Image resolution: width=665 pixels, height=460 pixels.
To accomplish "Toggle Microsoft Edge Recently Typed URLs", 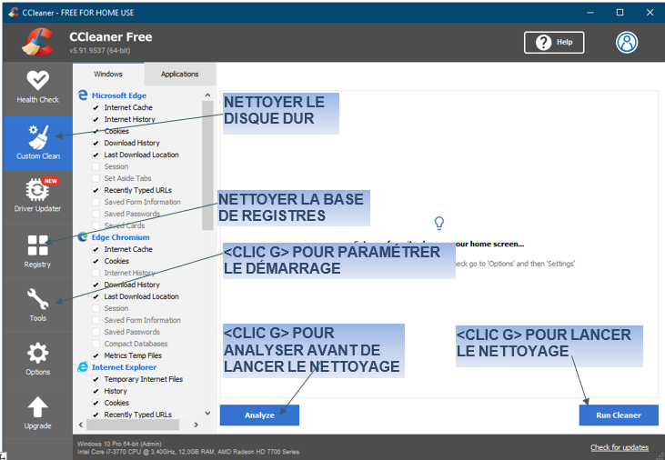I will point(96,190).
